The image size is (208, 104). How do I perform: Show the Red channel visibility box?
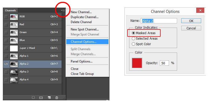click(6, 25)
